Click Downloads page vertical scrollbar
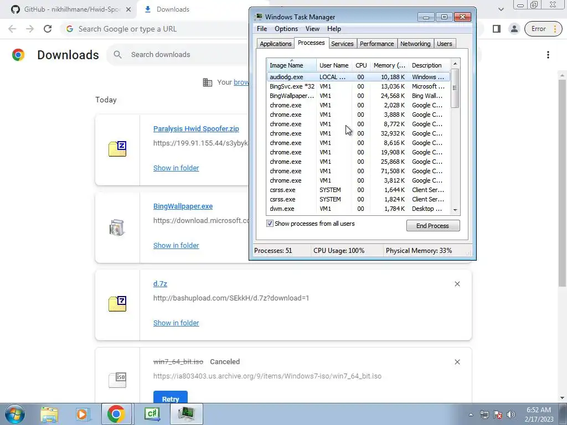The height and width of the screenshot is (425, 567). click(562, 183)
